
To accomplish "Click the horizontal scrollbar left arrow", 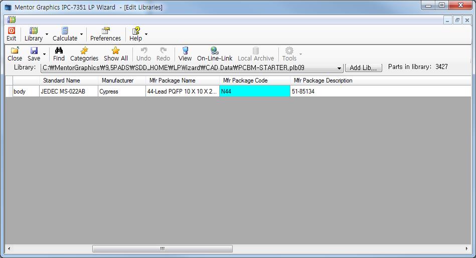I will [x=9, y=248].
